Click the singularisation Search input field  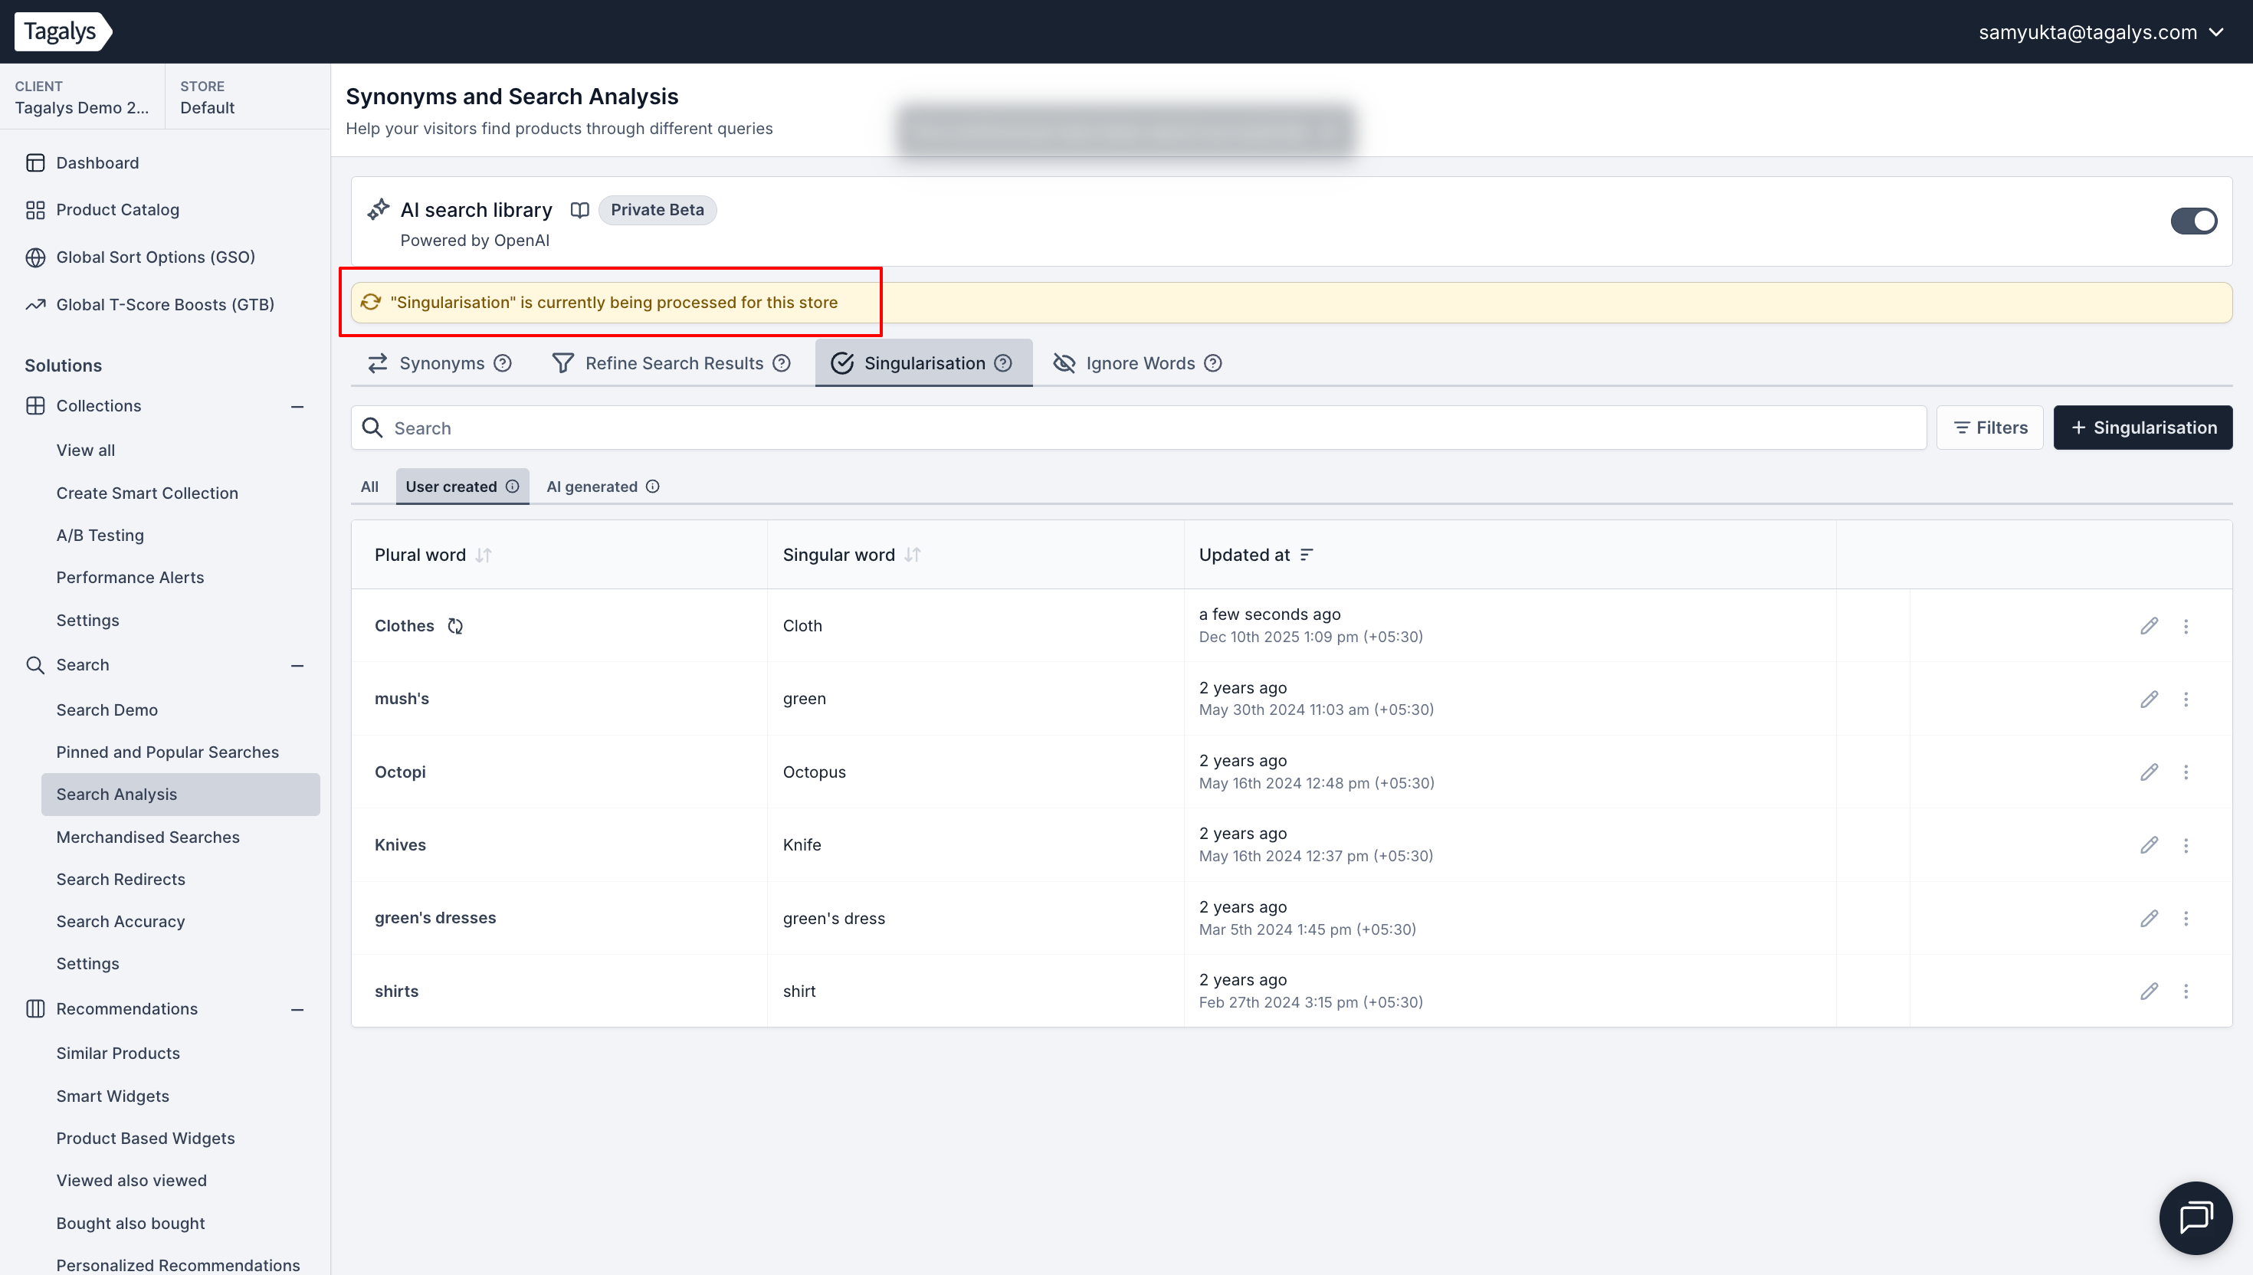1138,428
